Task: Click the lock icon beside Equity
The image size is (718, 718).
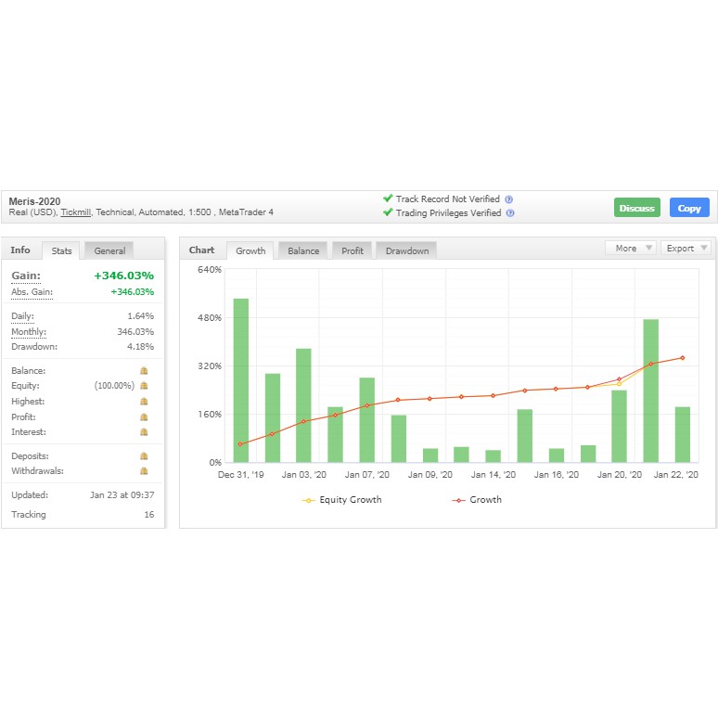Action: tap(144, 386)
